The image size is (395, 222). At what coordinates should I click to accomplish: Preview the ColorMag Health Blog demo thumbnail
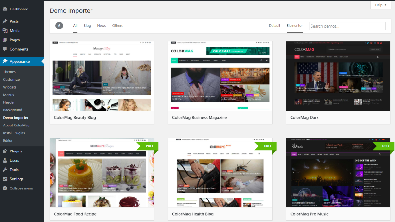click(x=220, y=173)
